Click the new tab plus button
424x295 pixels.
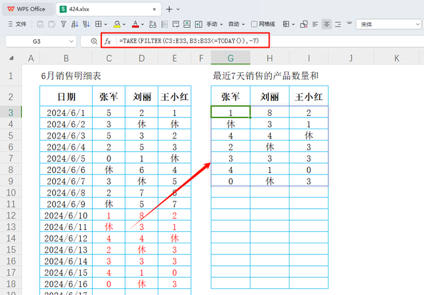[169, 9]
